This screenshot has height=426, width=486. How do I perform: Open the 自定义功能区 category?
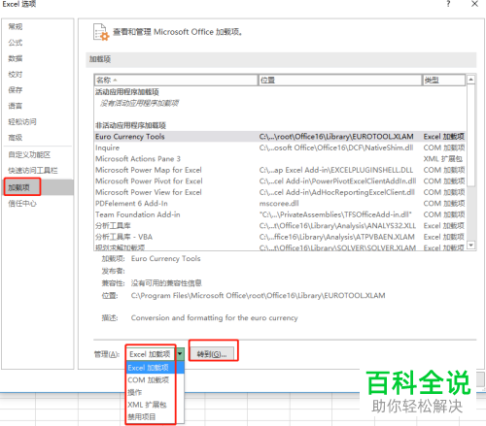29,154
